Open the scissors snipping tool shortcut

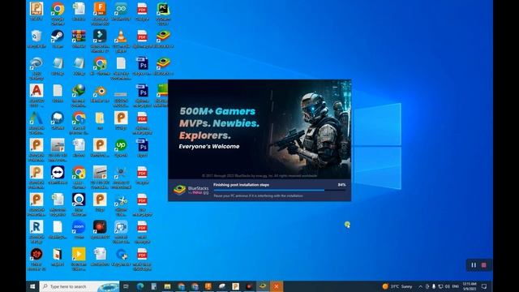click(x=121, y=204)
